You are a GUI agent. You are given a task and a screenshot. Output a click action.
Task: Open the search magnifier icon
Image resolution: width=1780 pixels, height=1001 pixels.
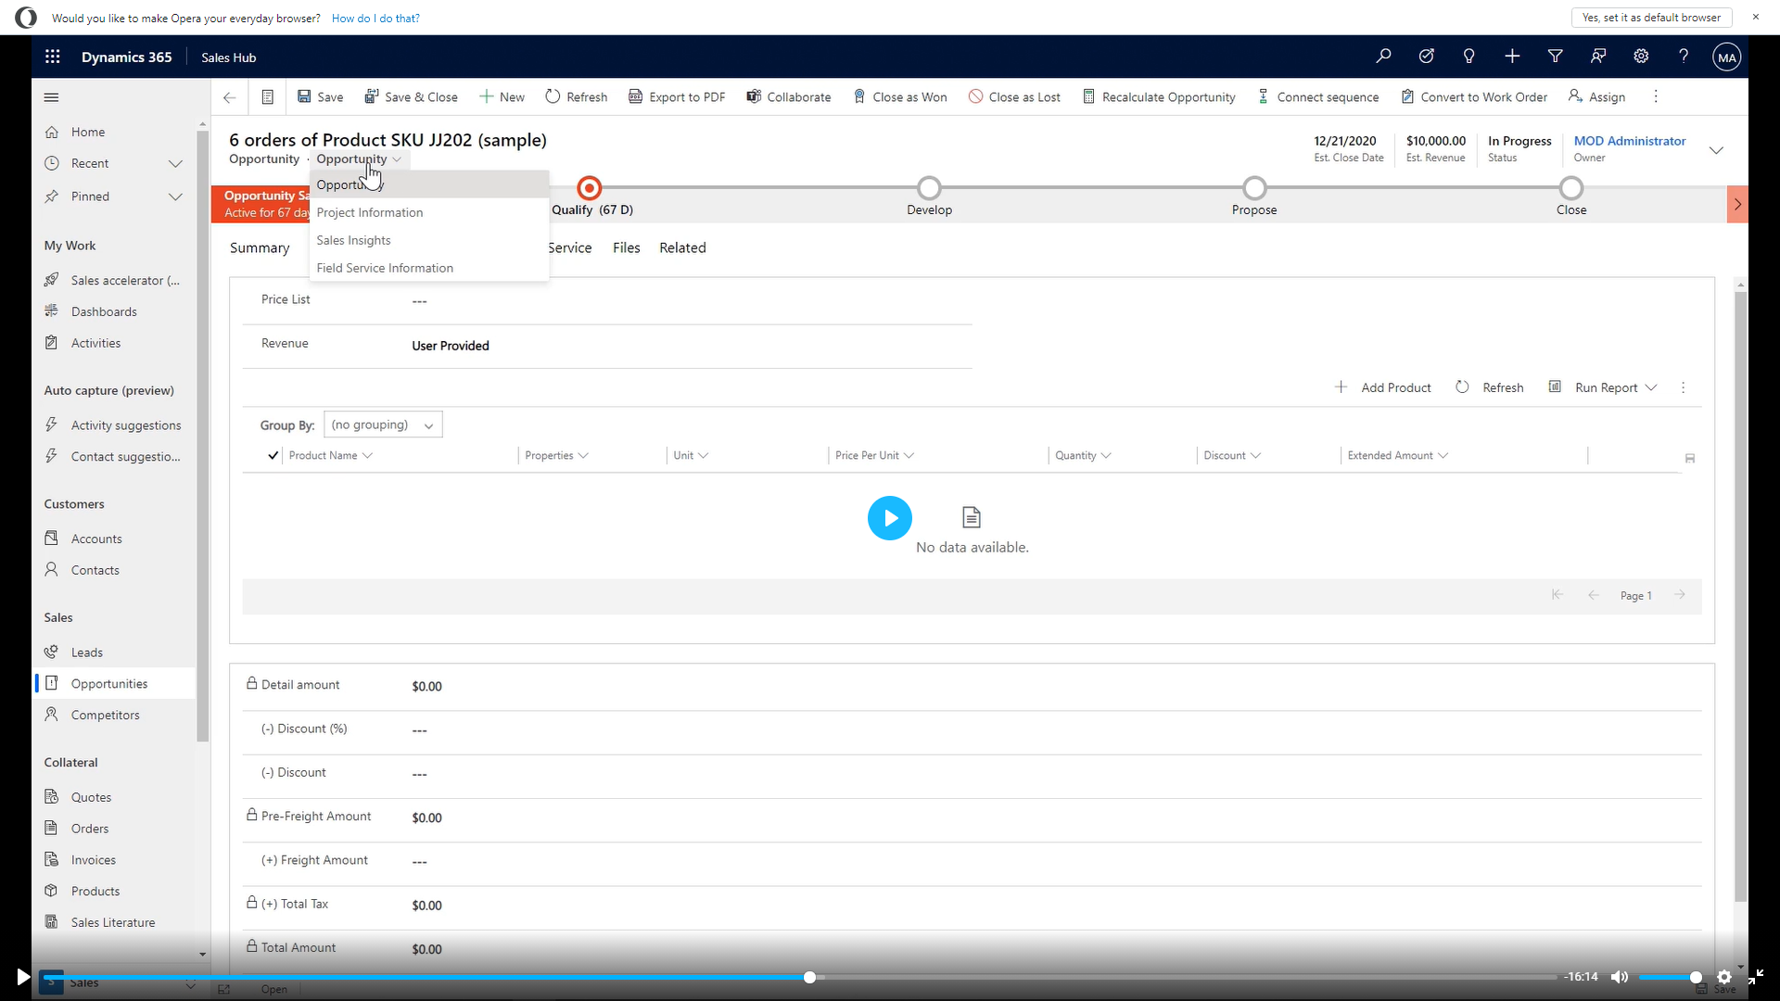click(x=1383, y=57)
